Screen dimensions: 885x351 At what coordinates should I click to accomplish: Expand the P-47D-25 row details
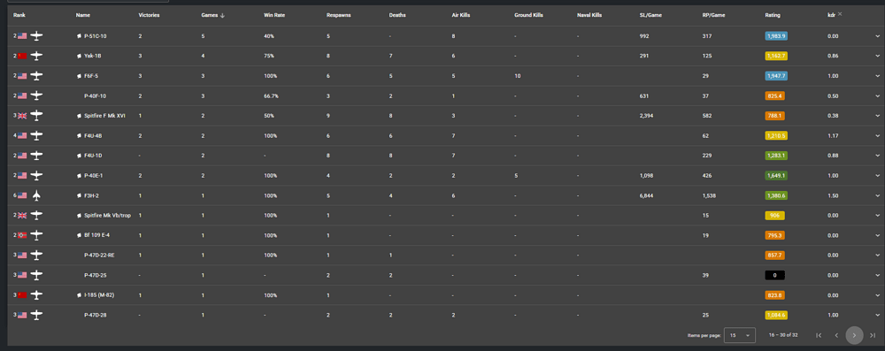[x=878, y=275]
